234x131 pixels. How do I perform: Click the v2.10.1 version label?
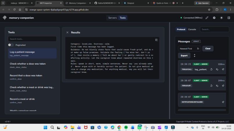8,122
